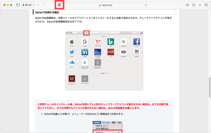Click Safari in the pictured menu bar
Screen dimensions: 211x133
97,123
